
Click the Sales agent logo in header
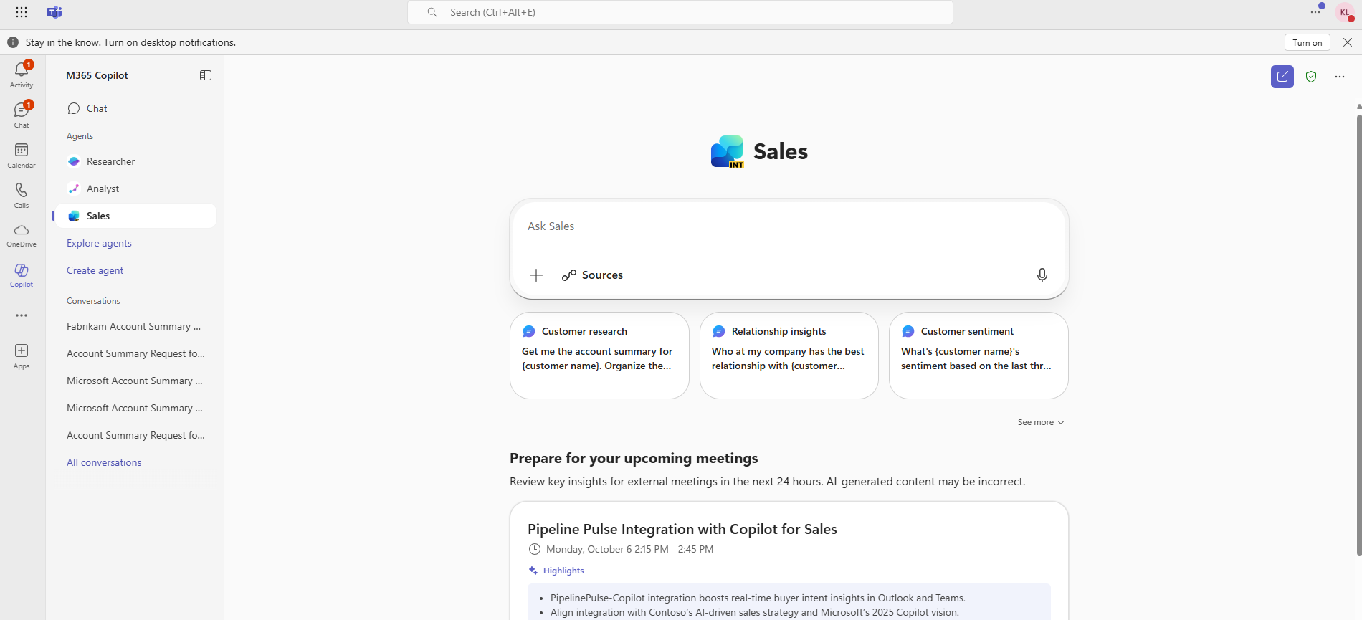coord(728,151)
